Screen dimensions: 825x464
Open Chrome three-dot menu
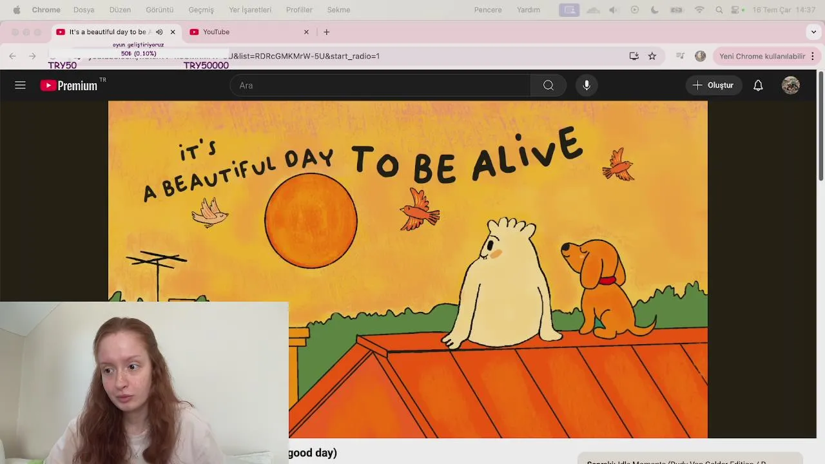[x=813, y=56]
